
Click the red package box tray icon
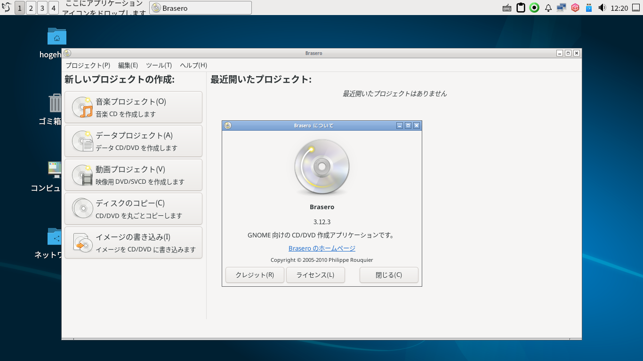(x=575, y=8)
